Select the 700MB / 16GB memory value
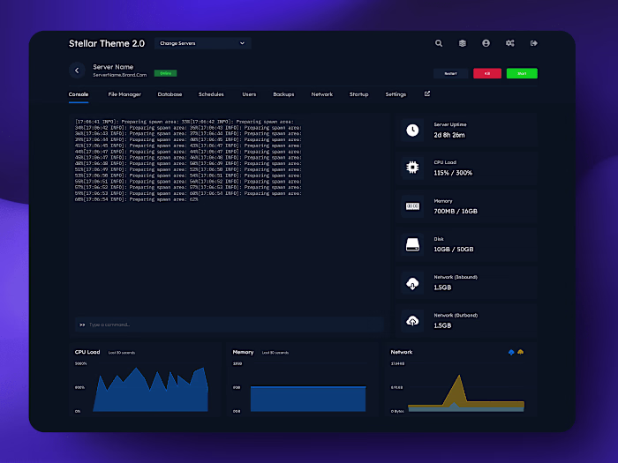This screenshot has width=618, height=463. [x=456, y=212]
